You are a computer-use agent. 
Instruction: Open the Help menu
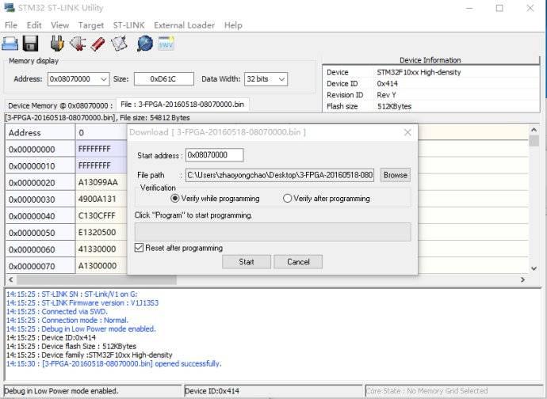coord(233,25)
